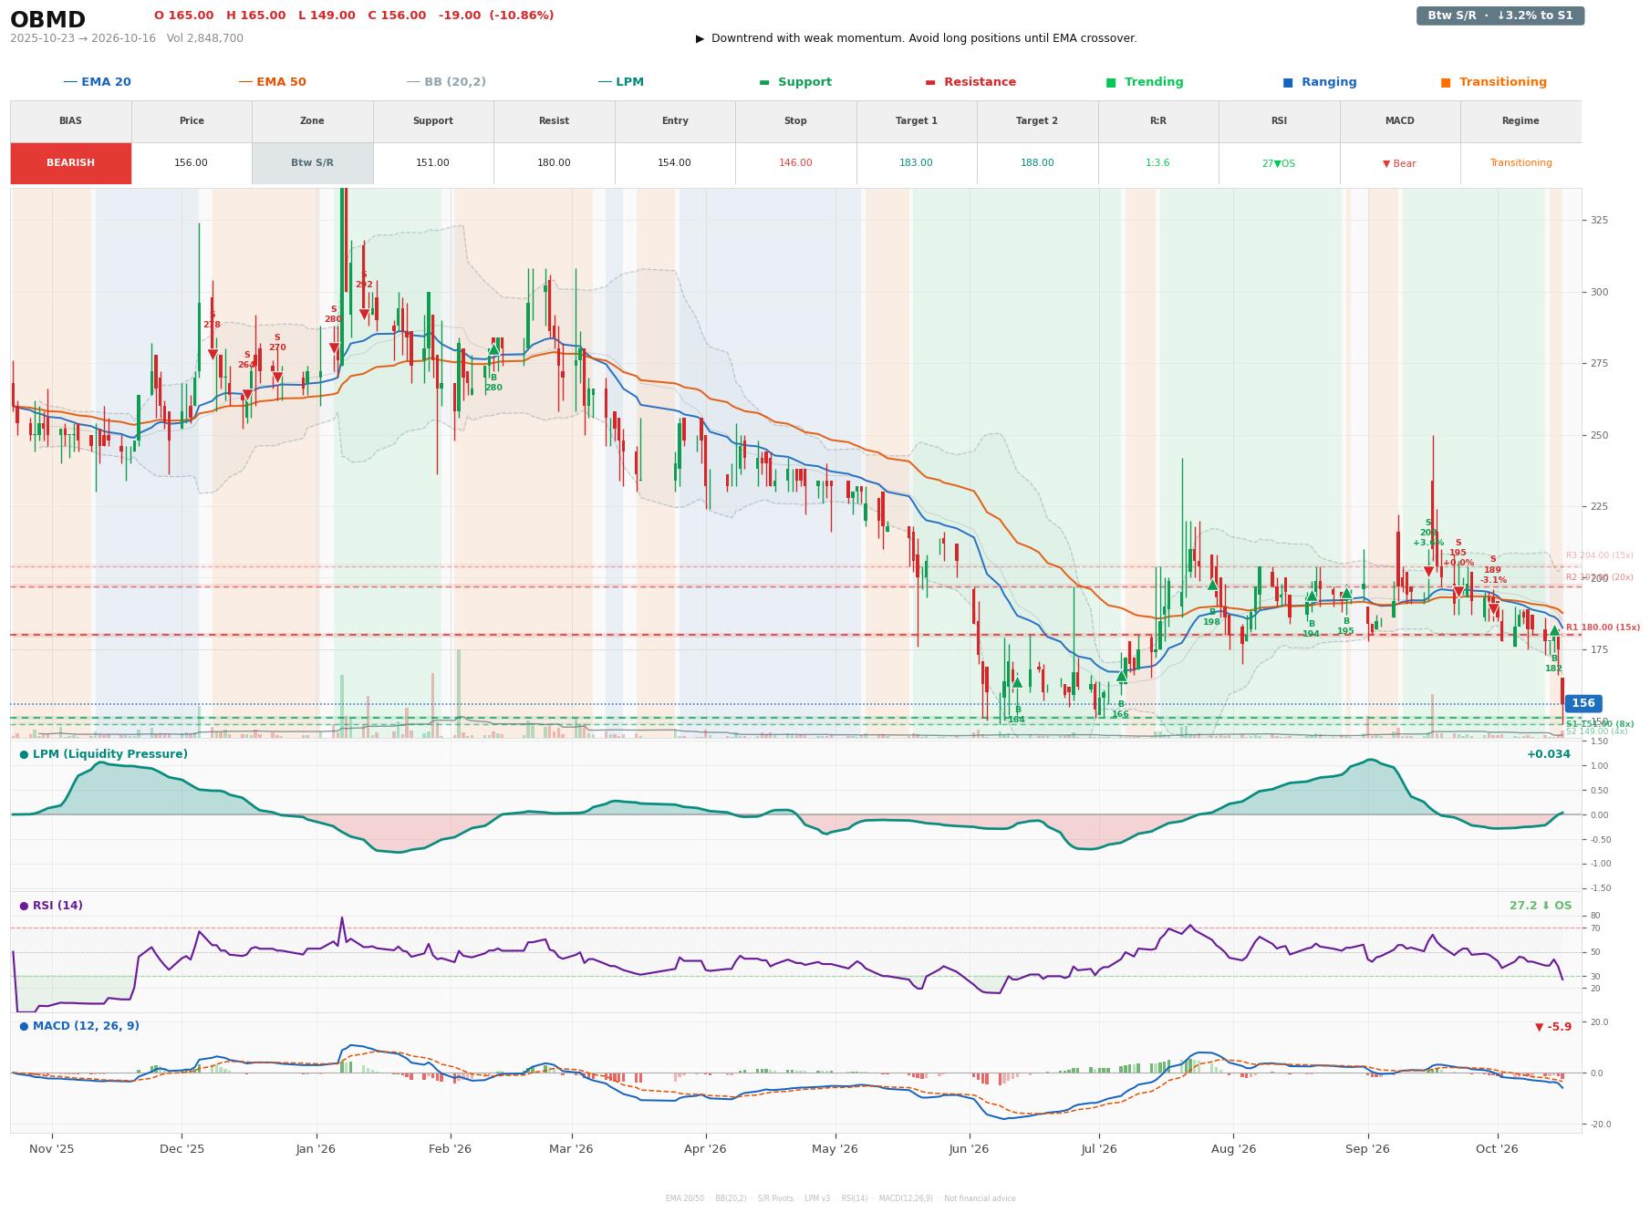Click the Regime column header
Viewport: 1650px width, 1213px height.
pyautogui.click(x=1520, y=121)
